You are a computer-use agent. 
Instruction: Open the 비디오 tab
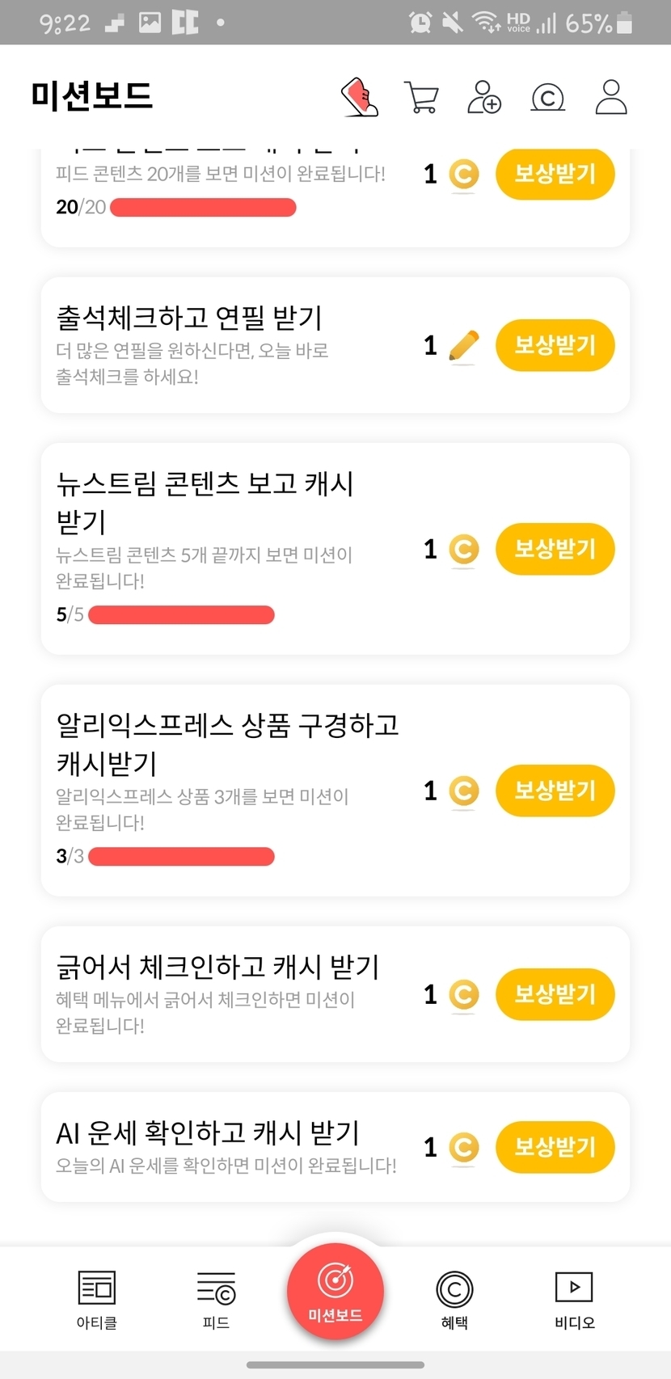574,1299
